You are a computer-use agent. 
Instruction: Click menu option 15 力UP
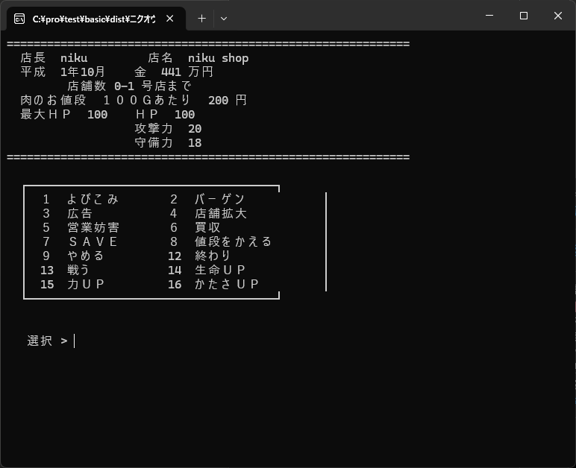coord(72,284)
